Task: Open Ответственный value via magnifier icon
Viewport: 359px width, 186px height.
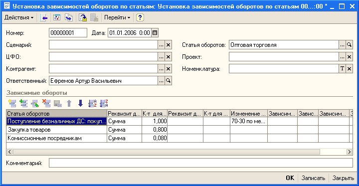Action: tap(169, 81)
